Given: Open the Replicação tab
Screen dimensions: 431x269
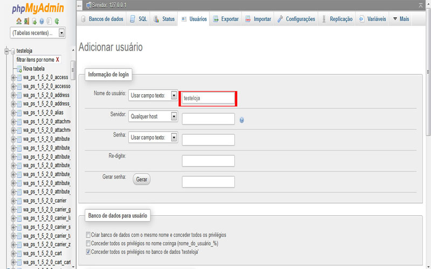Looking at the screenshot, I should click(x=337, y=19).
